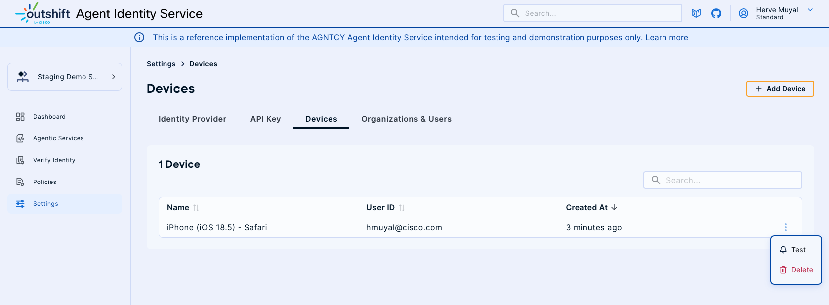Click the Verify Identity icon
Image resolution: width=829 pixels, height=305 pixels.
click(20, 160)
